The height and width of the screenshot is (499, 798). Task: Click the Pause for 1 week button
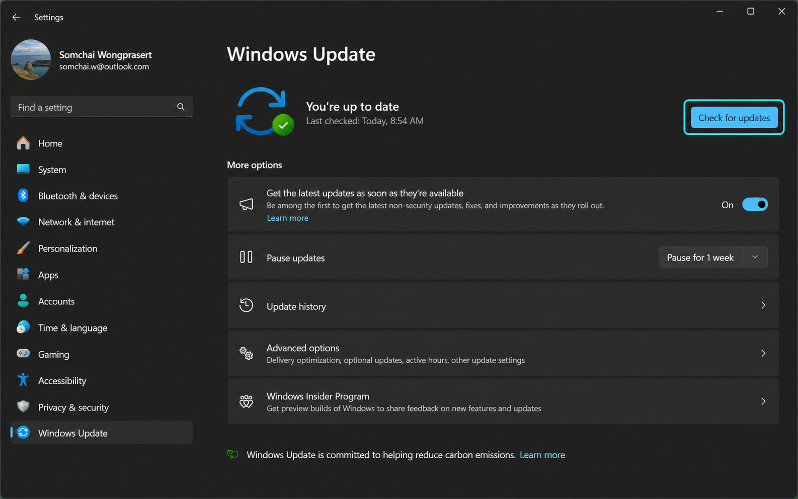(x=700, y=257)
